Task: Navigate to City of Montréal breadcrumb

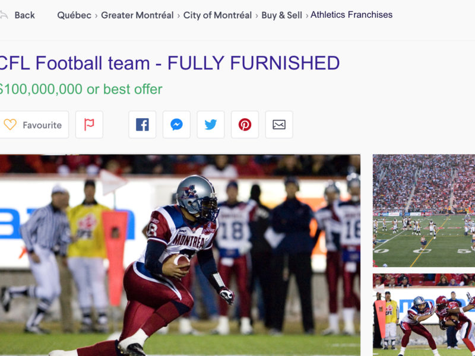Action: pyautogui.click(x=217, y=15)
